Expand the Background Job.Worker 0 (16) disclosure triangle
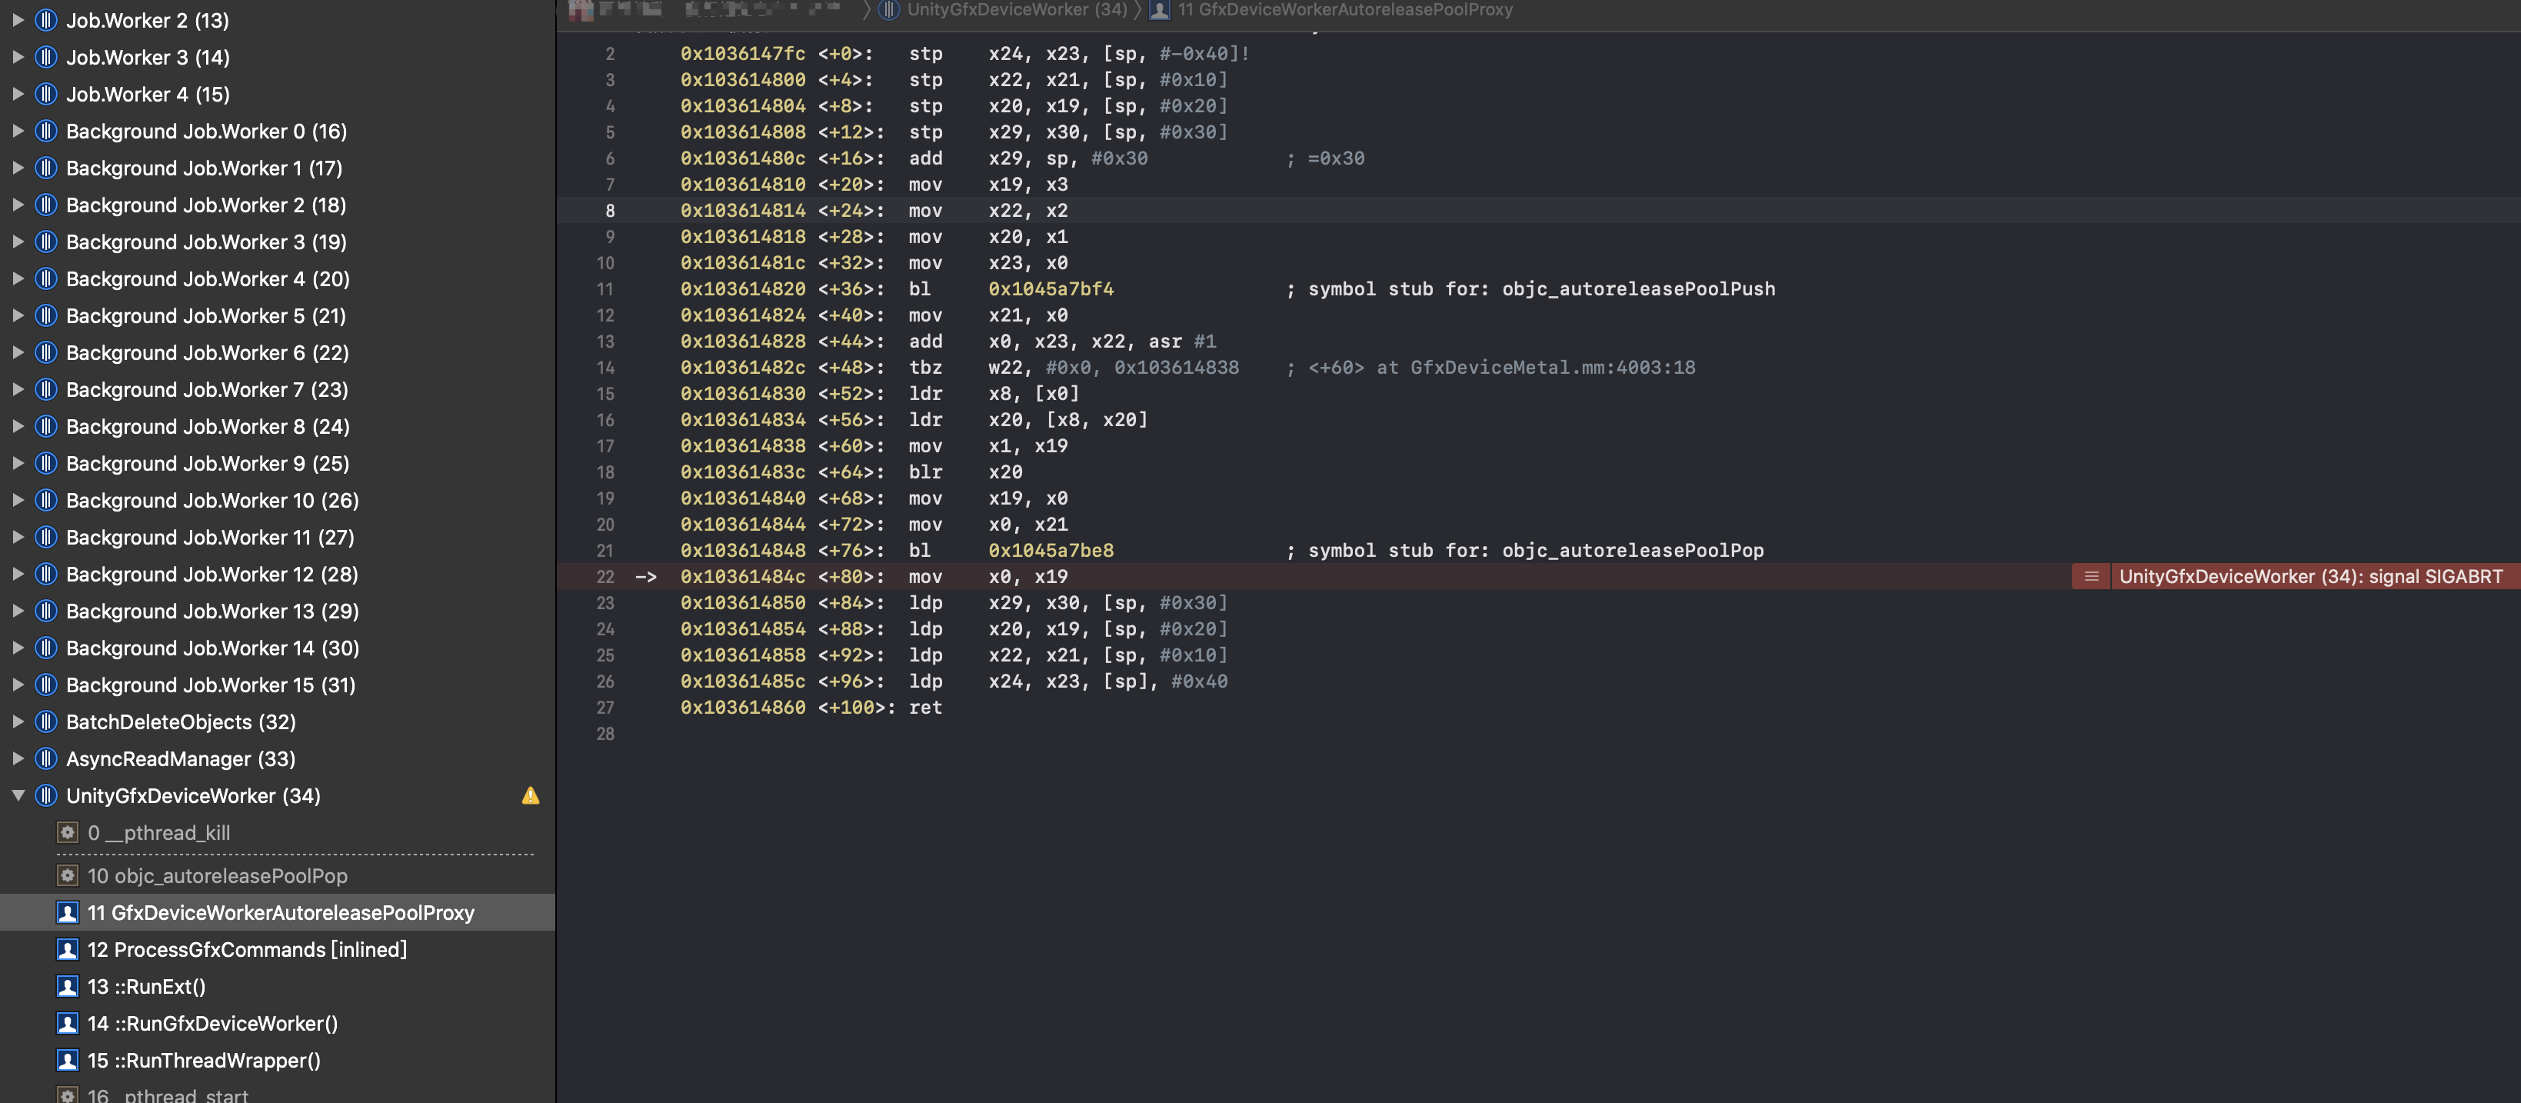Screen dimensions: 2521x1103 tap(18, 132)
